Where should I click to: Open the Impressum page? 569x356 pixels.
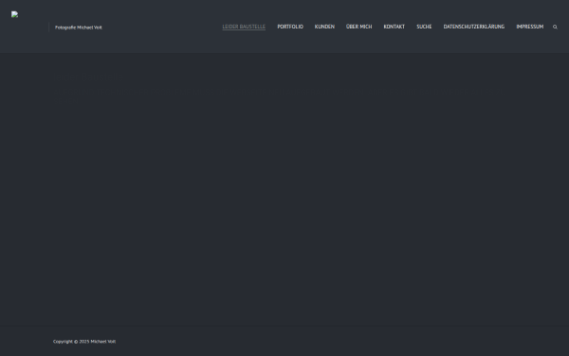pyautogui.click(x=530, y=27)
